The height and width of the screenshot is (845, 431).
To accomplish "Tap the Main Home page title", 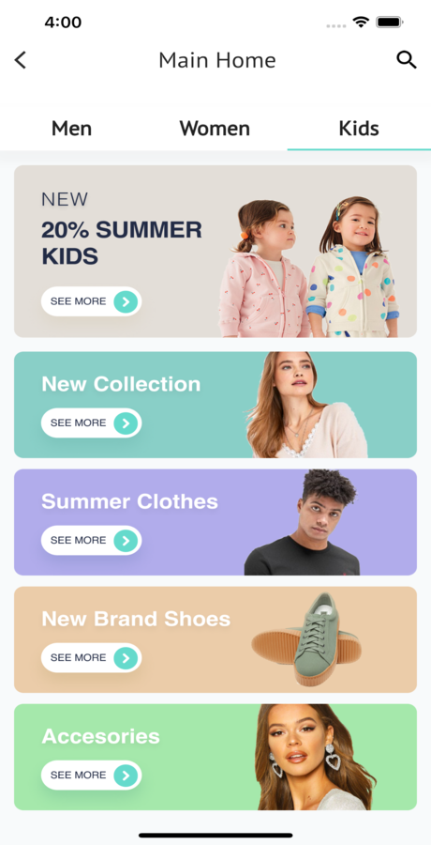I will (x=217, y=60).
